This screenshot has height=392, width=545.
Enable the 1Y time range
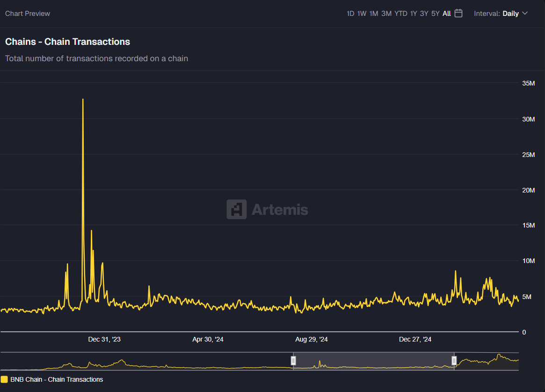(x=413, y=14)
